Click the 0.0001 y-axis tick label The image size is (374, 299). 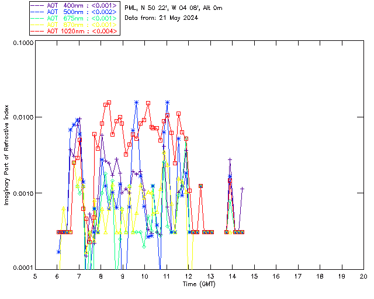point(23,268)
